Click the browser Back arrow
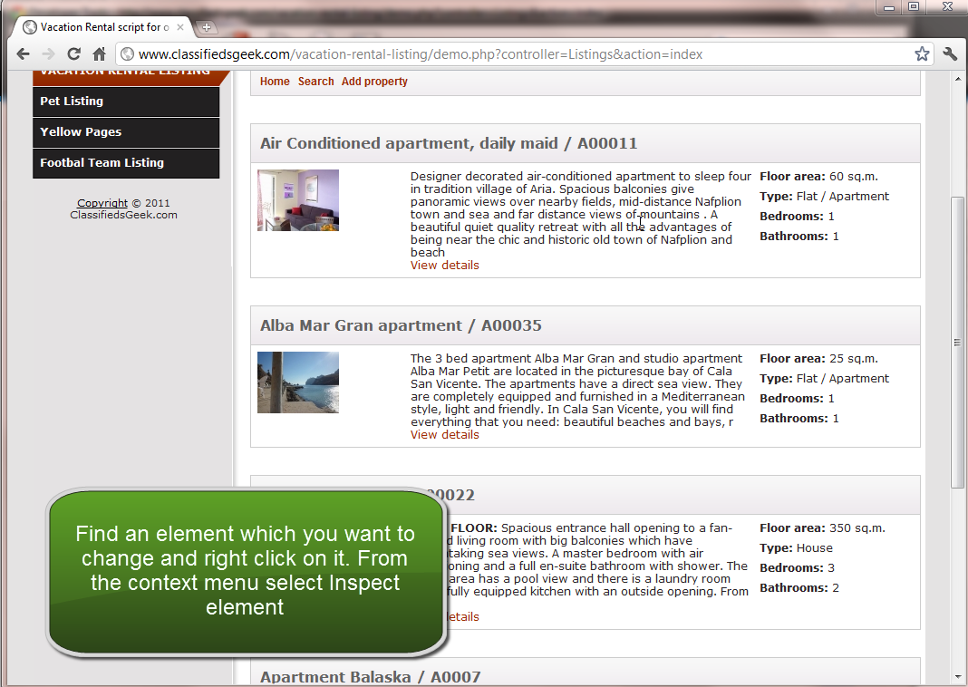Viewport: 968px width, 687px height. click(x=23, y=54)
